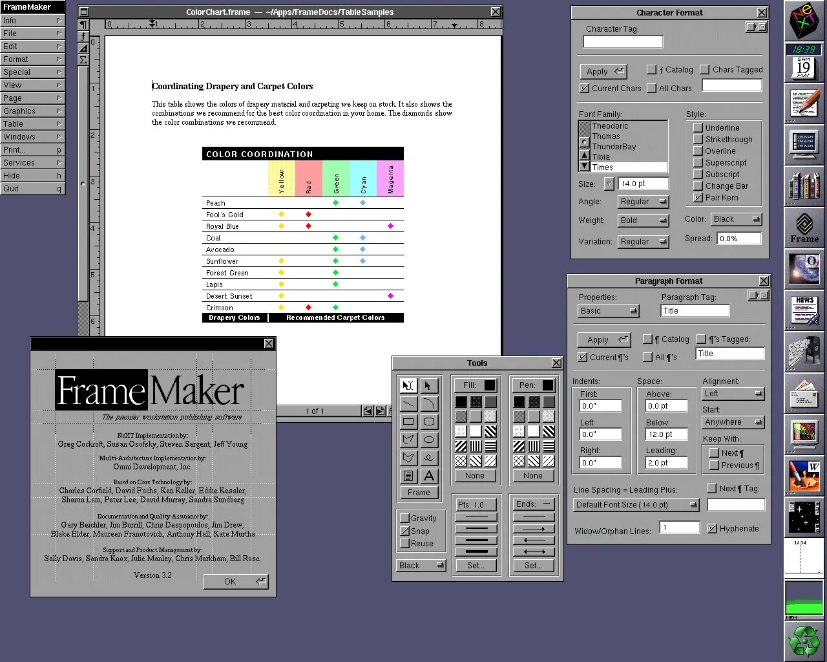Click the paragraph symbol icon in document window
This screenshot has width=827, height=662.
(83, 25)
